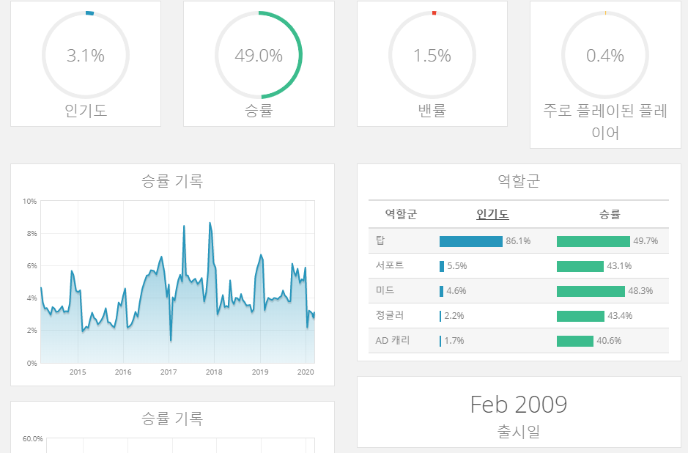Click the 2017 label on chart x-axis
The image size is (688, 453).
click(169, 372)
